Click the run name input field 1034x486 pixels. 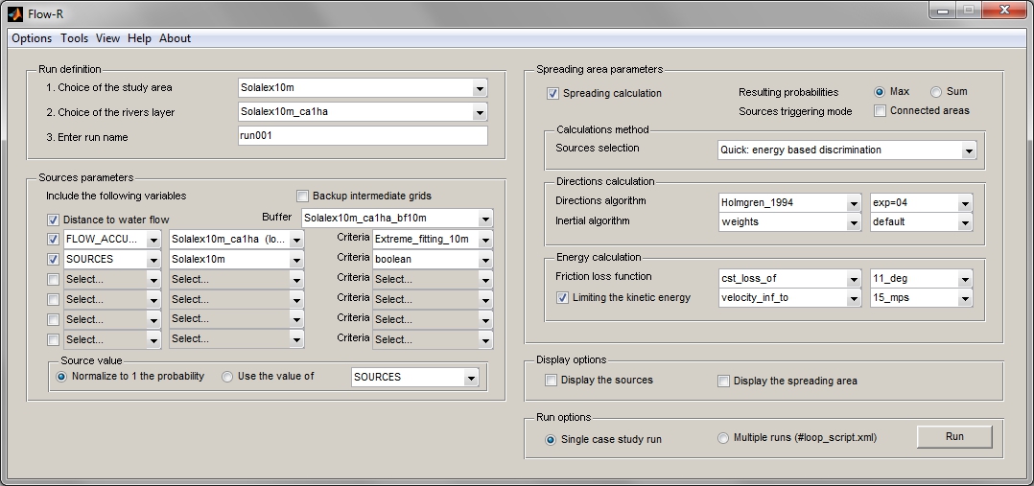tap(363, 136)
